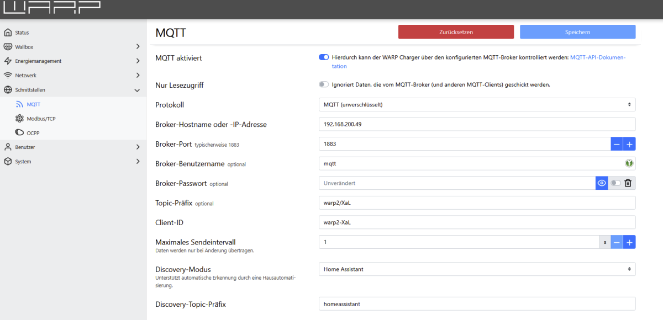Click the Broker-Hostname oder -IP-Adresse input field
This screenshot has height=320, width=663.
point(477,124)
